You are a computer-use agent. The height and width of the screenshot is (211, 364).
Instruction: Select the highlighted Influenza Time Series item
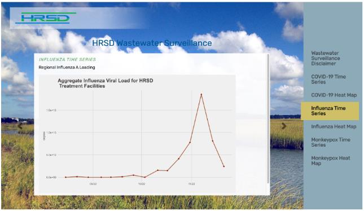tap(330, 111)
